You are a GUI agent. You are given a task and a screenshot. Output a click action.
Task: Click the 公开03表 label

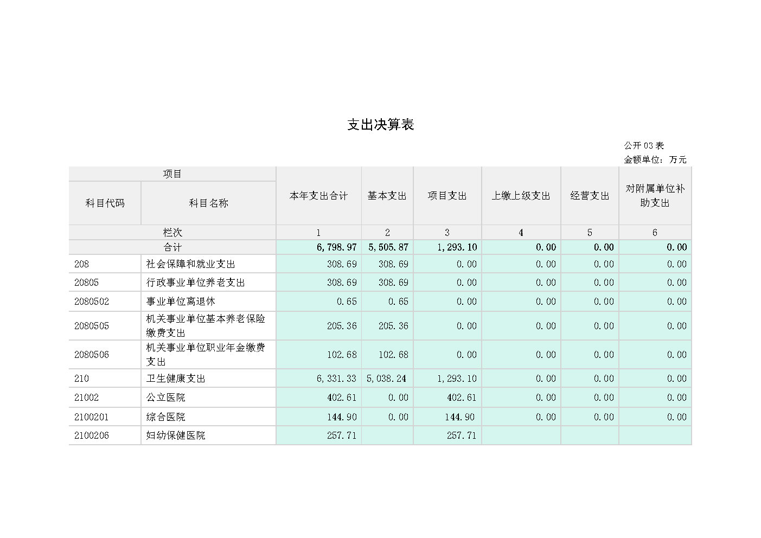click(x=643, y=145)
